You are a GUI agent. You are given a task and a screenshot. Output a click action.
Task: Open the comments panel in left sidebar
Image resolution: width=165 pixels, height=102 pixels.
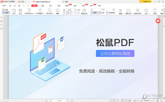pyautogui.click(x=1, y=25)
